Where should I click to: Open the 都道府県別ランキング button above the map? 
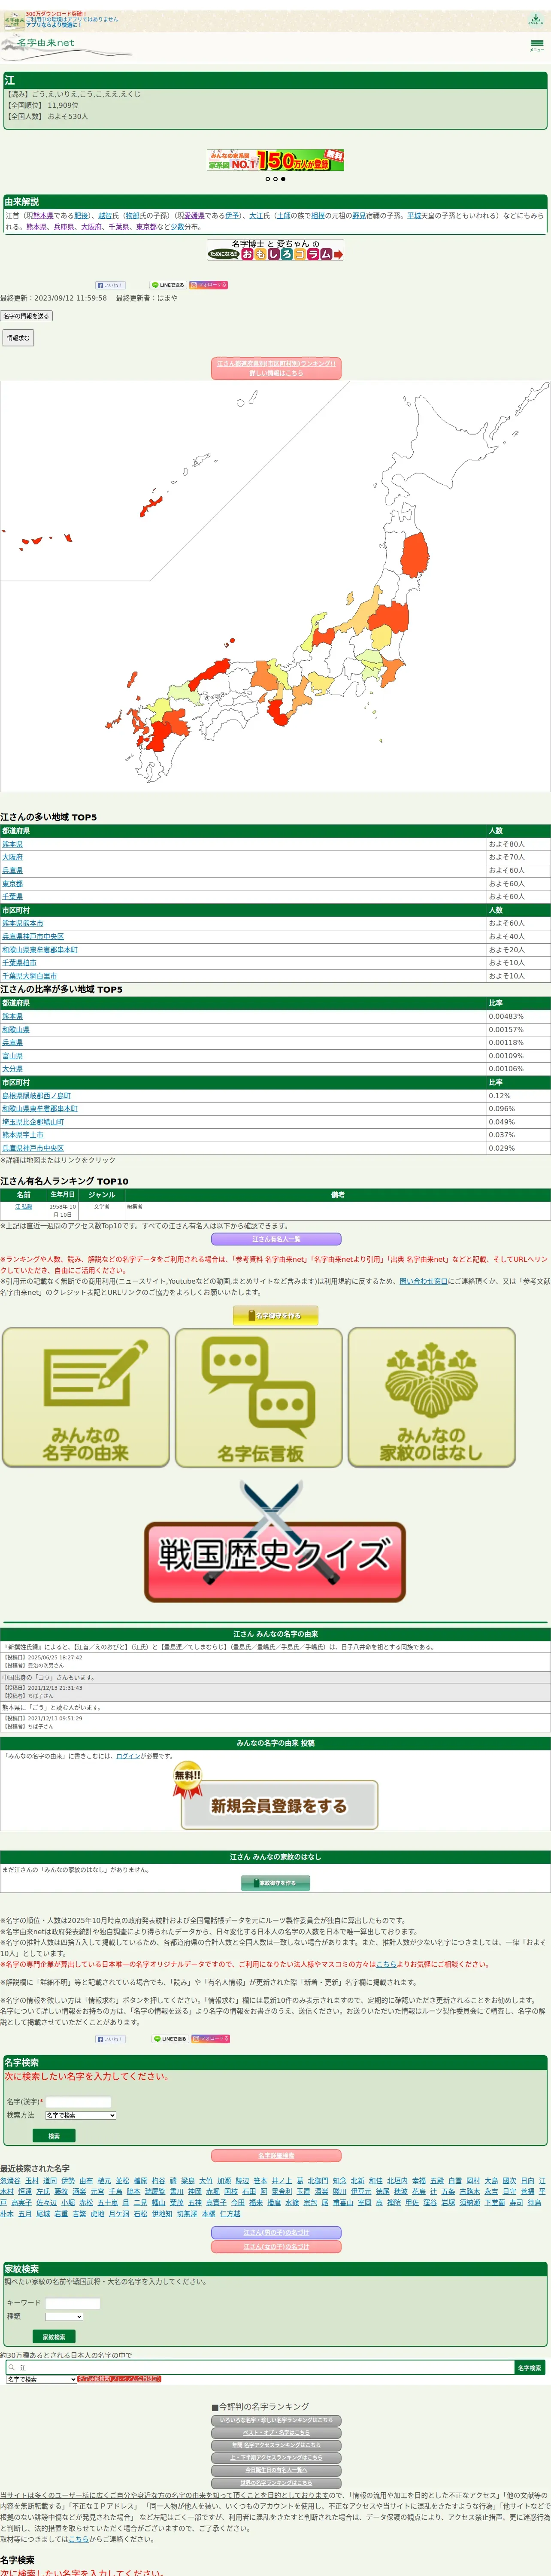(x=275, y=368)
